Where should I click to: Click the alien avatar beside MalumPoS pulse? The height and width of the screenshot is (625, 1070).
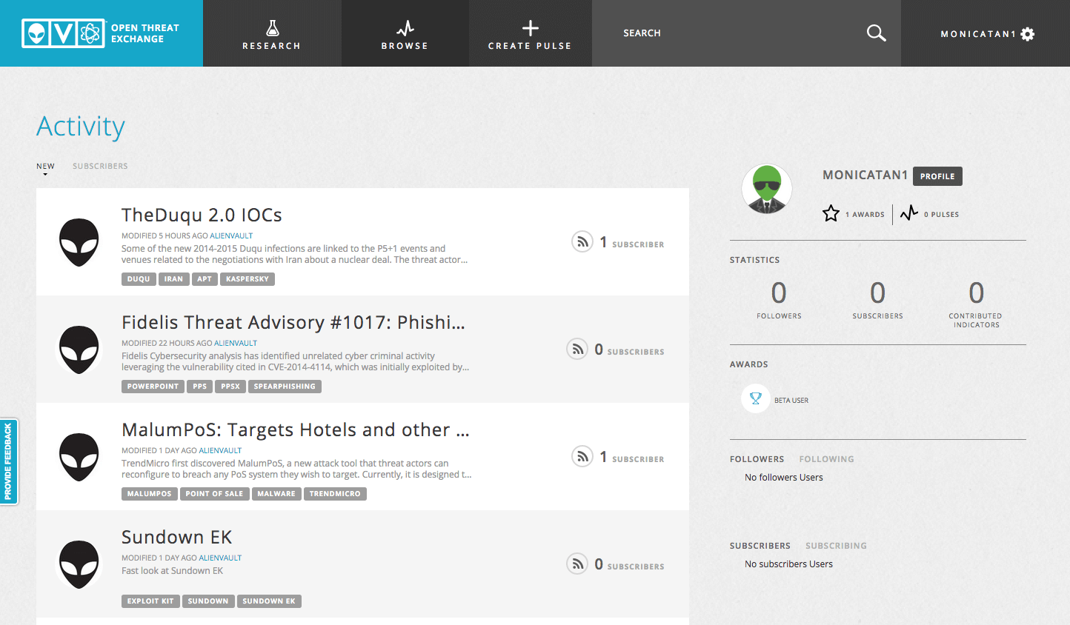pos(79,457)
